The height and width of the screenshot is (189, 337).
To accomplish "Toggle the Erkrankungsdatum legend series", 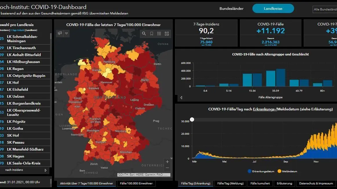I will pos(261,171).
